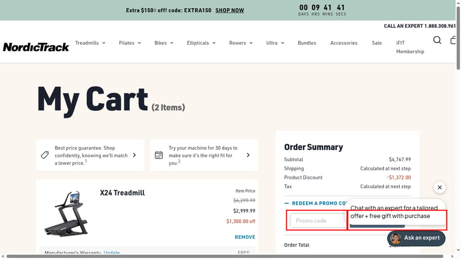Expand the Ultra menu
This screenshot has width=461, height=259.
point(275,43)
